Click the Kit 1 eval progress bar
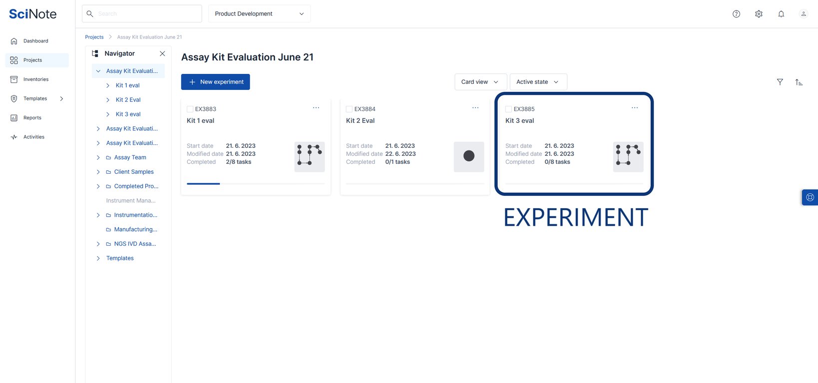818x383 pixels. click(255, 184)
